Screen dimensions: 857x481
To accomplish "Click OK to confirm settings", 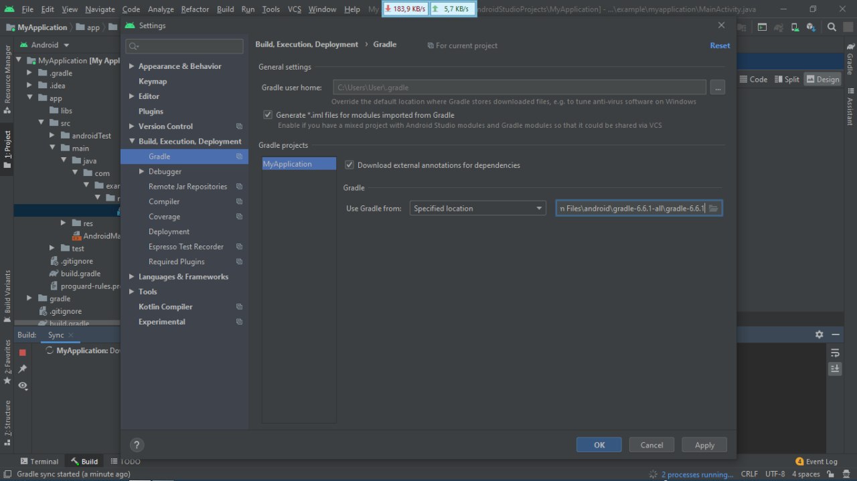I will point(599,445).
